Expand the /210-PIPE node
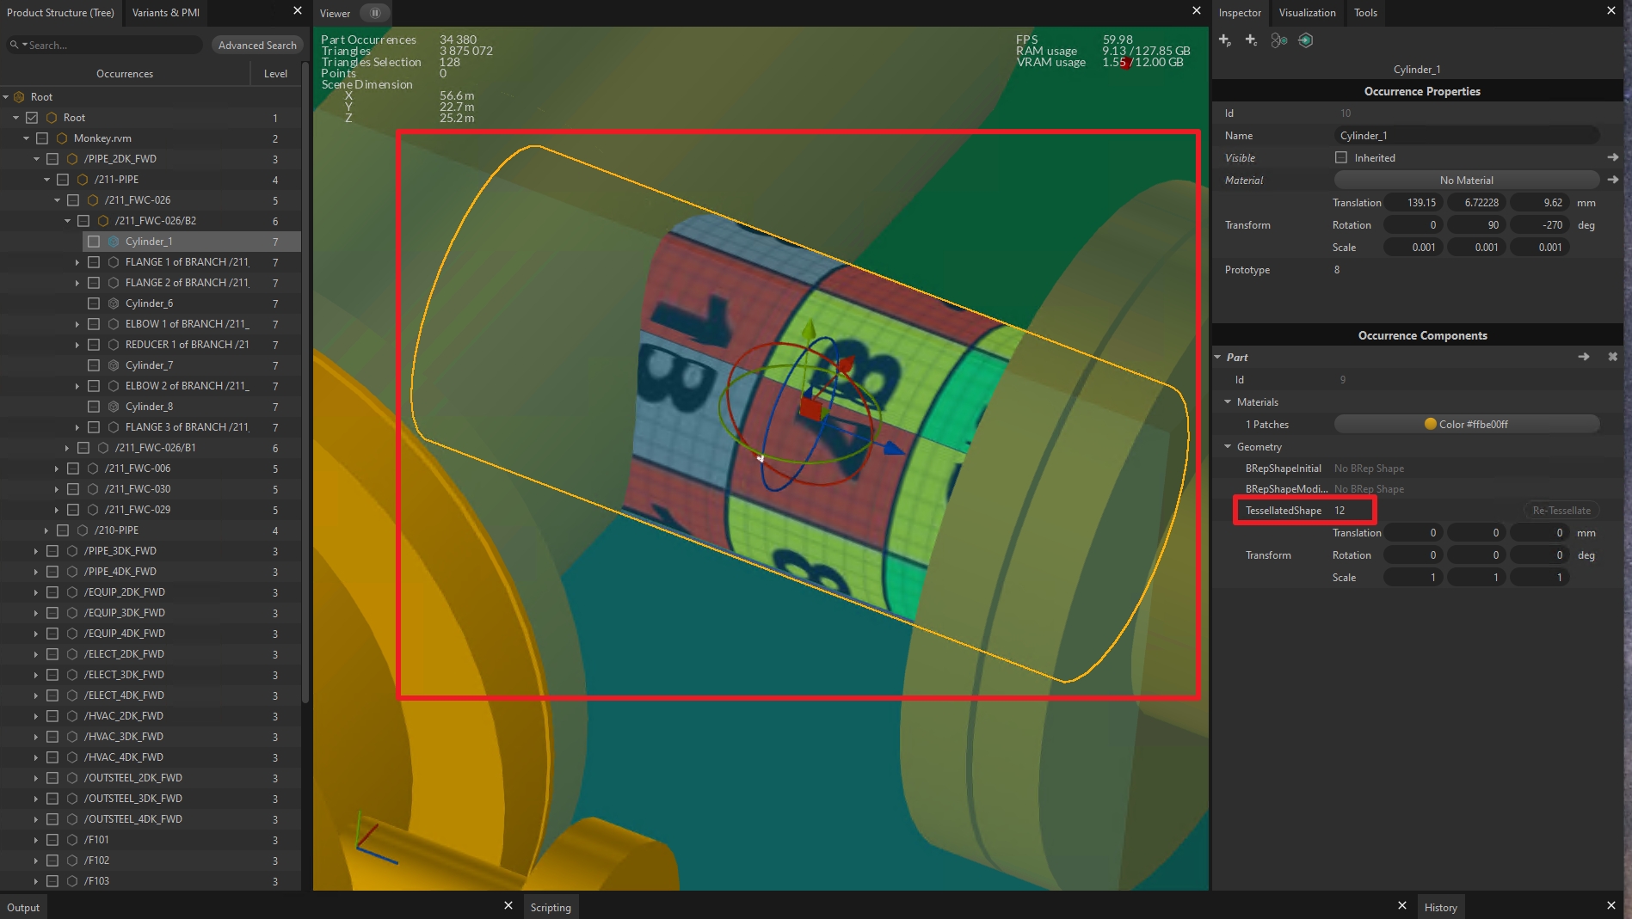Screen dimensions: 1632x919 click(46, 530)
